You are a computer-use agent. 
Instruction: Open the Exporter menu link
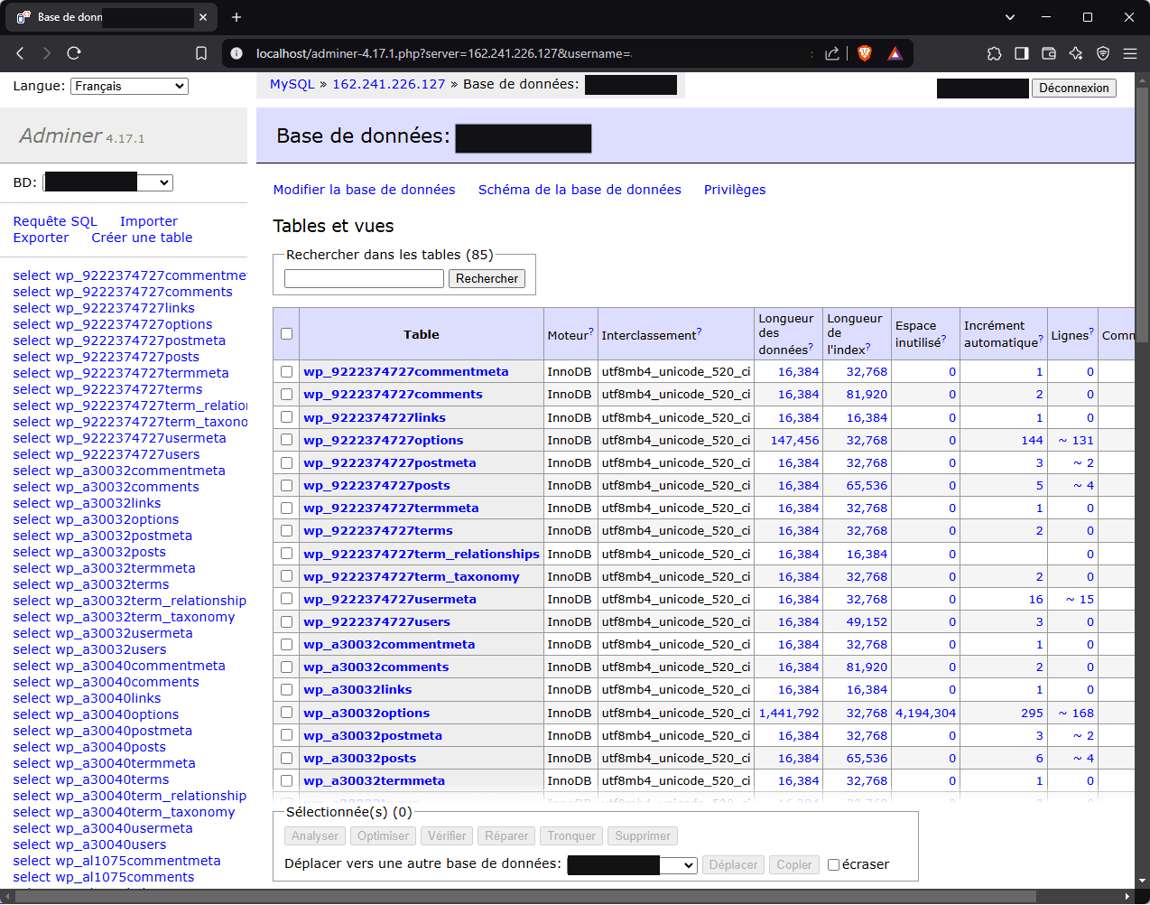41,238
